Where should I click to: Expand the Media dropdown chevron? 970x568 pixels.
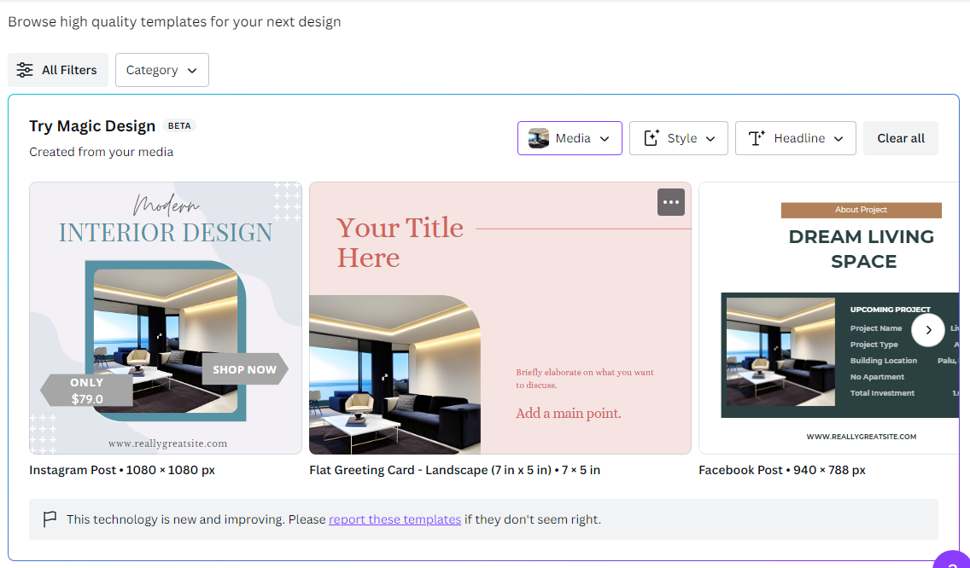pyautogui.click(x=605, y=138)
